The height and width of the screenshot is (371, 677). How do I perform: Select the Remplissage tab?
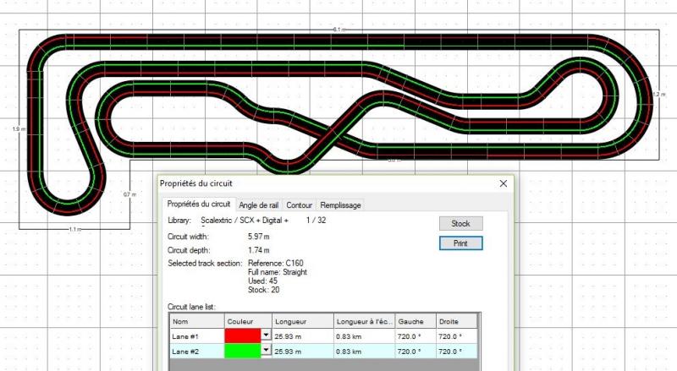click(x=340, y=205)
